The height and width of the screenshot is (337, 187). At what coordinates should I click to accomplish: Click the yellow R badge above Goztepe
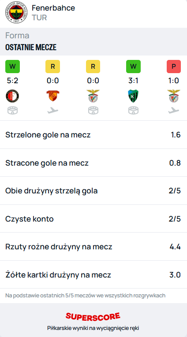point(53,67)
